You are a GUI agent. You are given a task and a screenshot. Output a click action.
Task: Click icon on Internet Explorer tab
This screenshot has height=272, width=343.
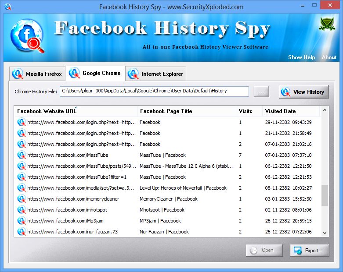133,74
